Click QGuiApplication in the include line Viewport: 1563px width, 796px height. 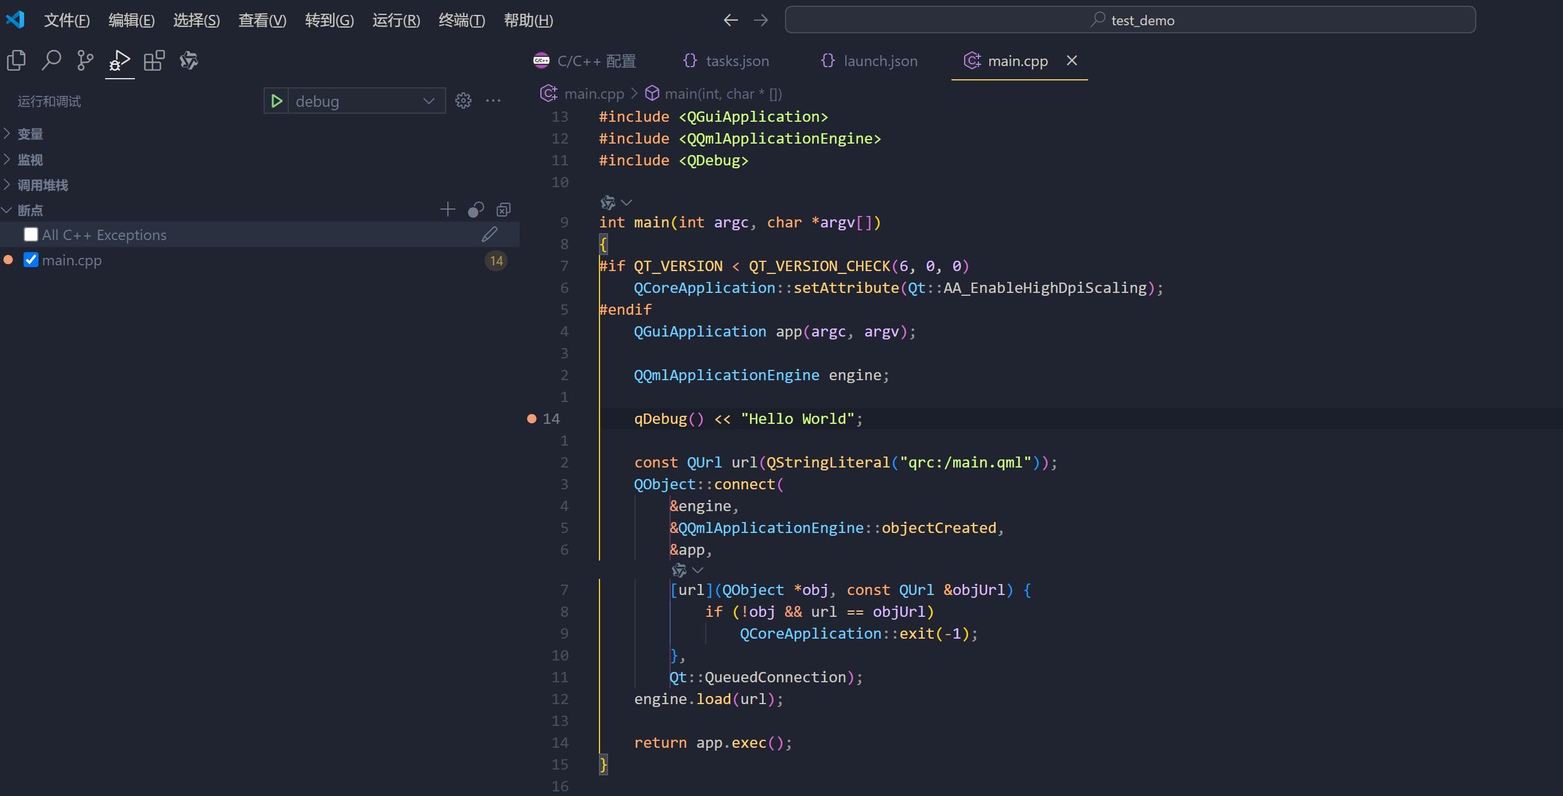pyautogui.click(x=753, y=117)
